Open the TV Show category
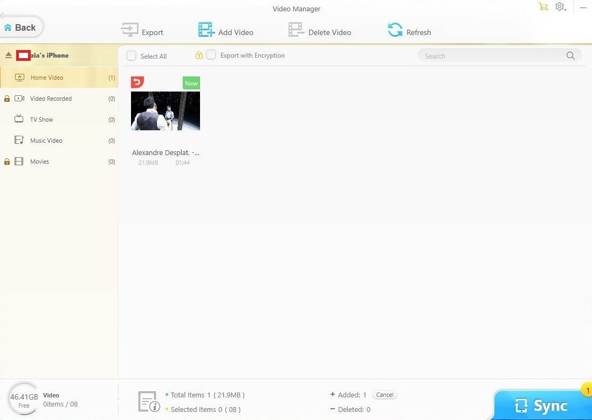Image resolution: width=592 pixels, height=420 pixels. pyautogui.click(x=59, y=120)
